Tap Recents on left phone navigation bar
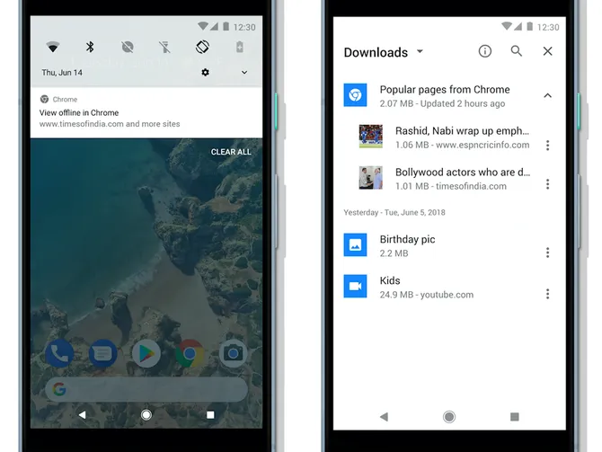This screenshot has width=602, height=452. coord(210,415)
